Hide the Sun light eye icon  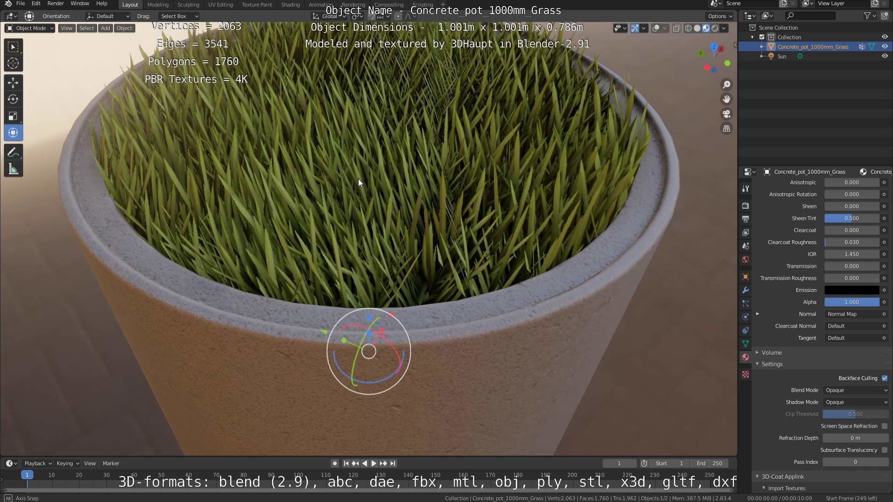coord(885,56)
